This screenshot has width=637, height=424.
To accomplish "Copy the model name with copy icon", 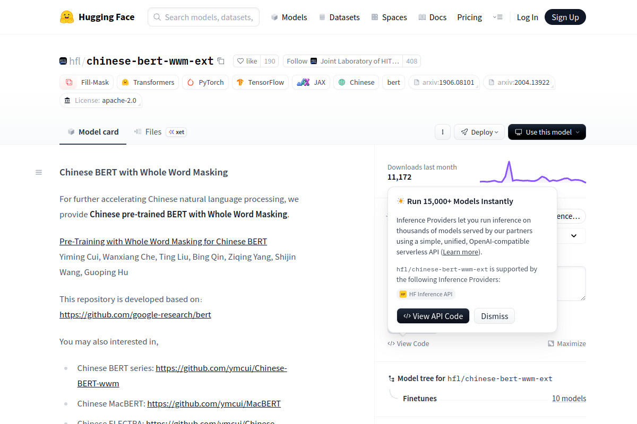I will 221,61.
